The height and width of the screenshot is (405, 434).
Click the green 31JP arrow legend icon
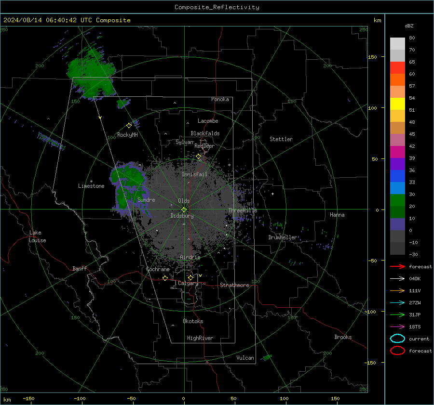(x=397, y=314)
